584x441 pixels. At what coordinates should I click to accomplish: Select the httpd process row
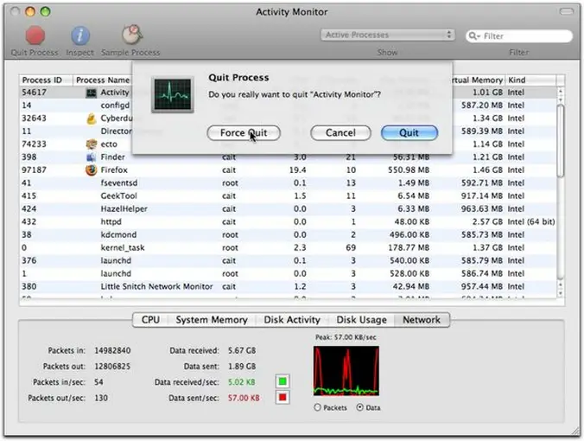(x=288, y=222)
